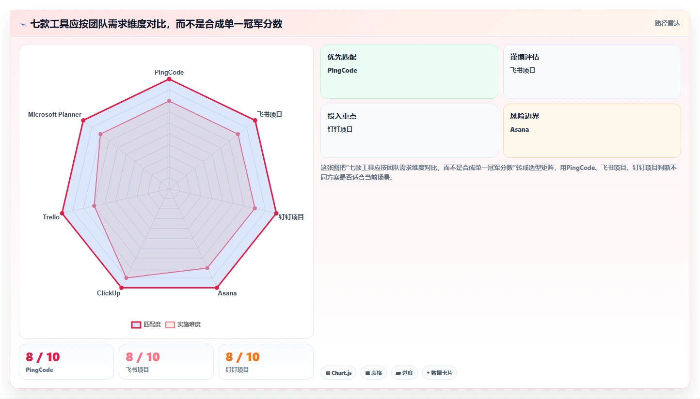Click the 实施难度 data point for Microsoft Planner

pyautogui.click(x=100, y=134)
